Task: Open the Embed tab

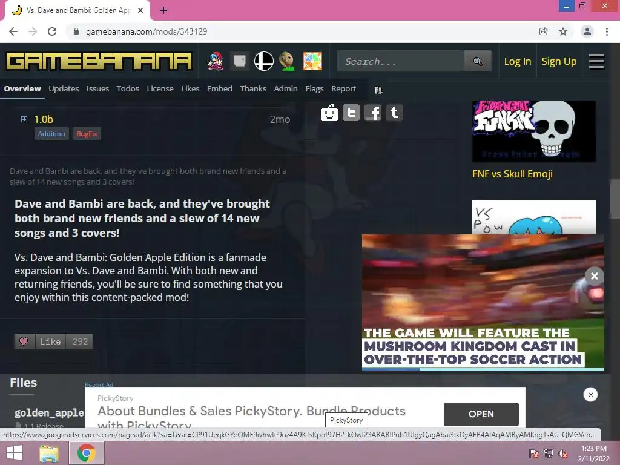Action: (x=219, y=88)
